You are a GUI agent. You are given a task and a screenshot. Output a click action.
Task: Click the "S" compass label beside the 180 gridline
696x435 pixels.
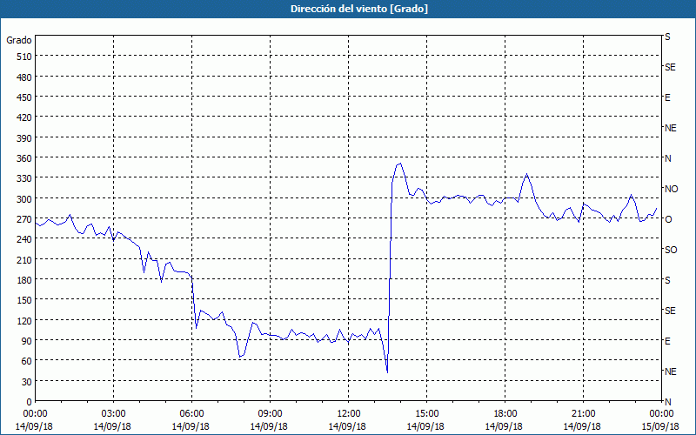pos(667,280)
